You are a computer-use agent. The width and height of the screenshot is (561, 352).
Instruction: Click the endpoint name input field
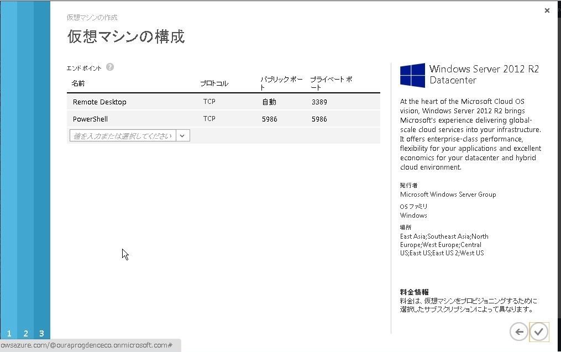click(123, 135)
